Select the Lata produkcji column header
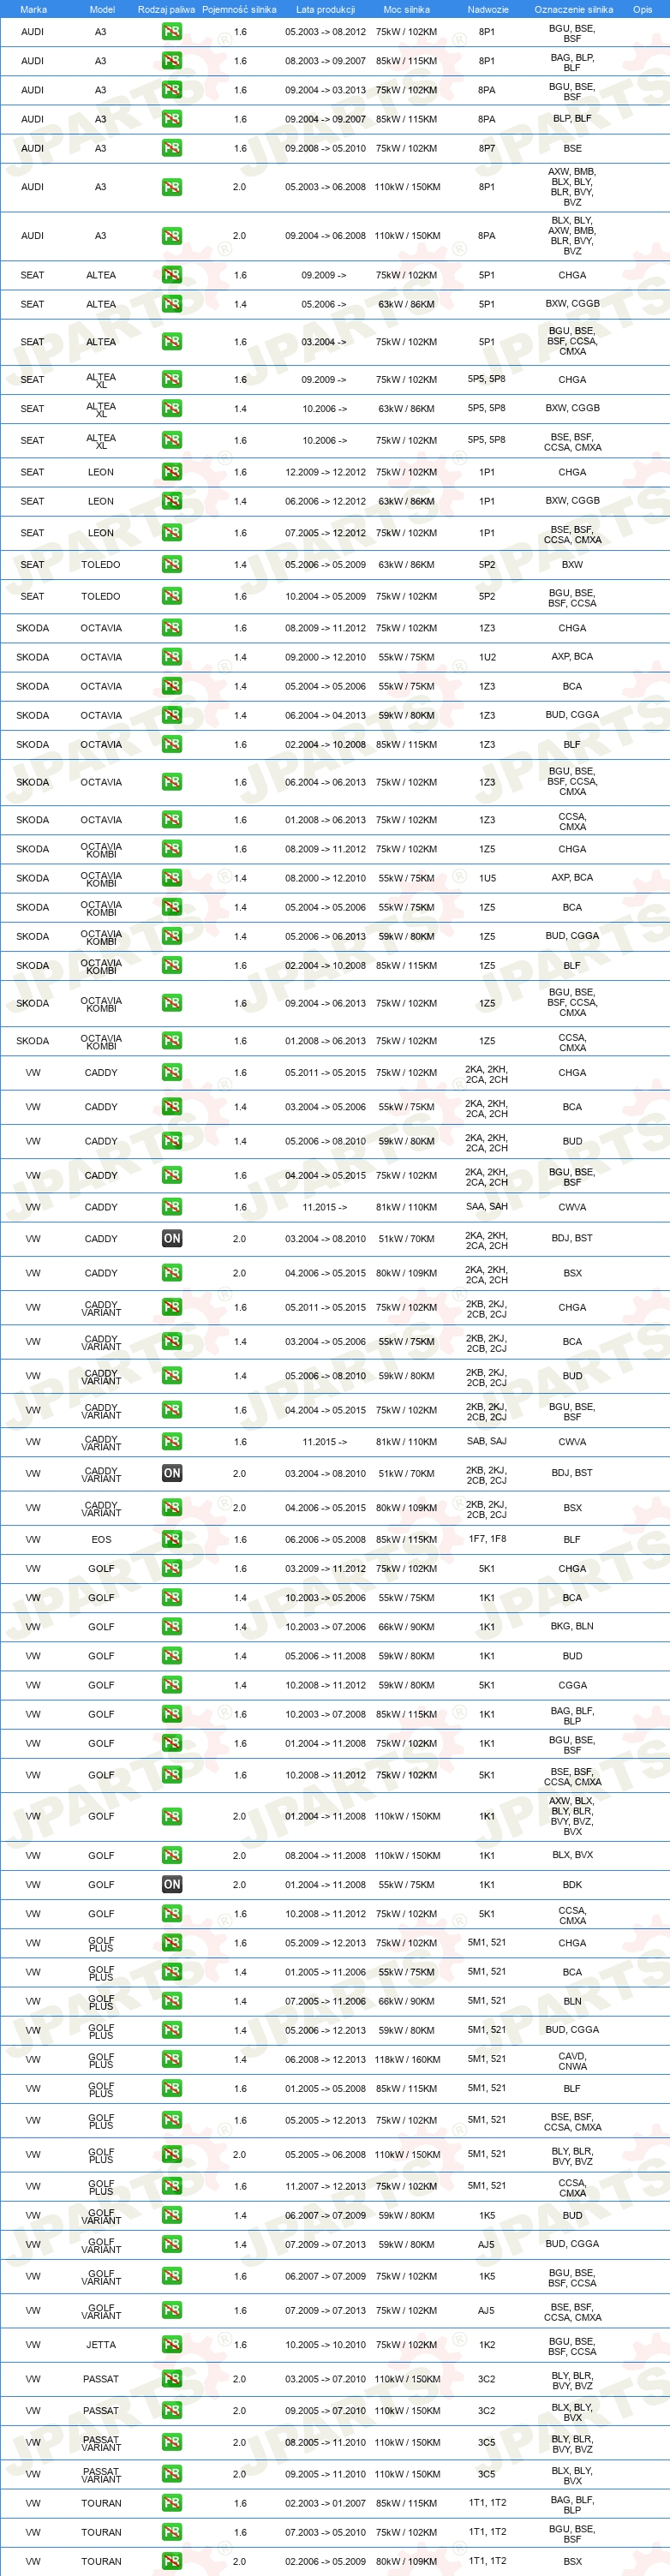The width and height of the screenshot is (670, 2576). 325,9
